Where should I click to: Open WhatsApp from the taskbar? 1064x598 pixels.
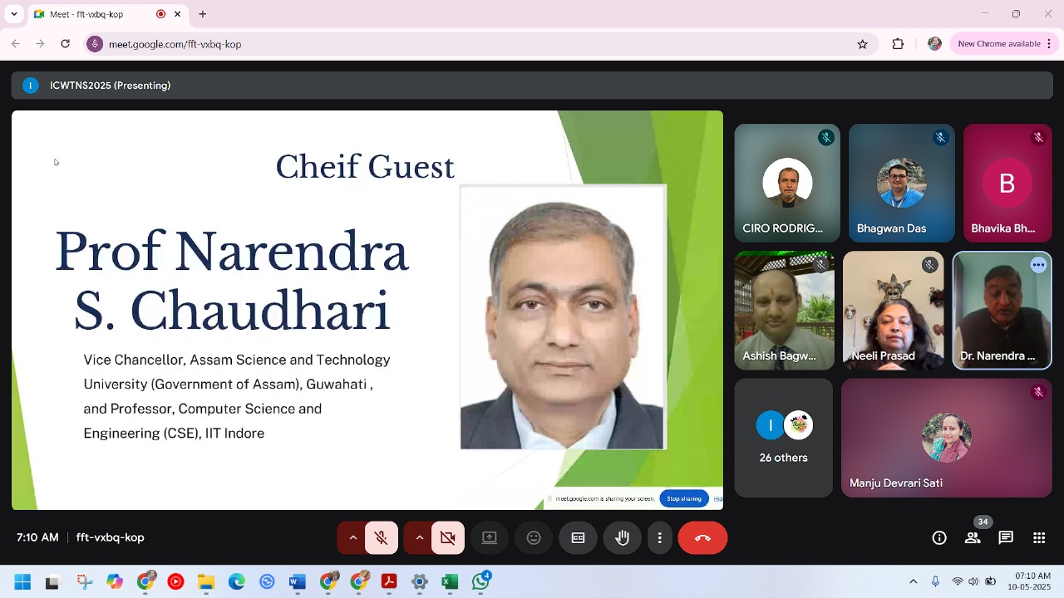click(x=480, y=582)
